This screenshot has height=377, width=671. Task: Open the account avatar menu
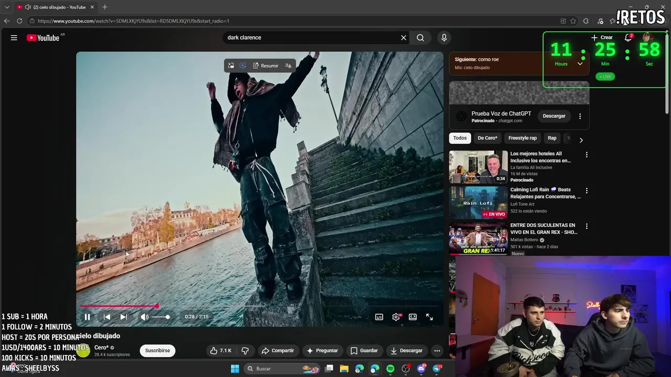click(x=647, y=37)
